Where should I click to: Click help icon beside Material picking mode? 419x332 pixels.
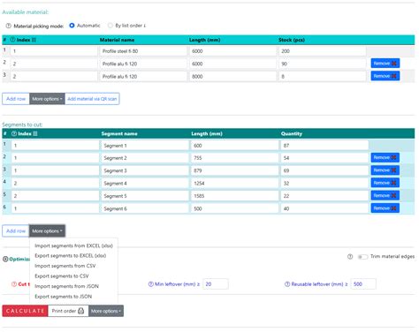coord(9,26)
